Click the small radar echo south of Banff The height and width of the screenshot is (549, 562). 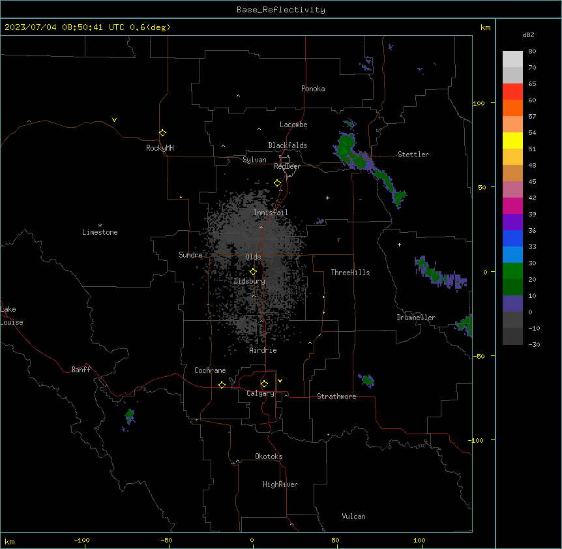(x=129, y=416)
